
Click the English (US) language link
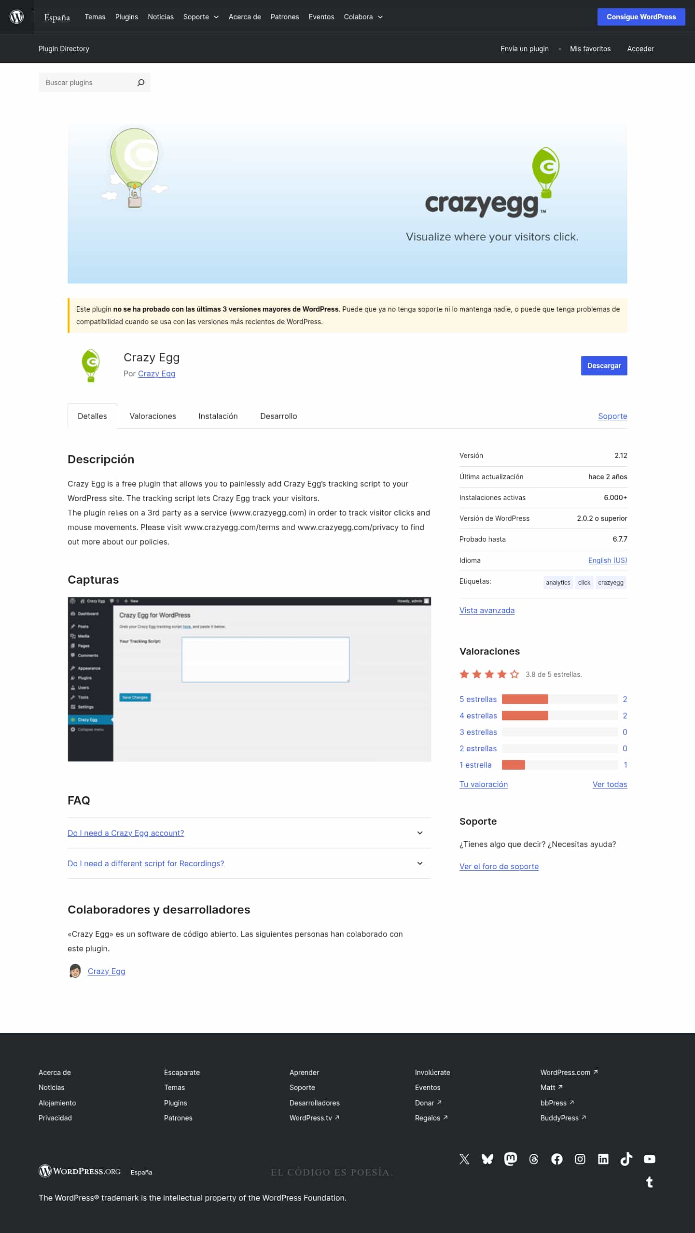608,560
